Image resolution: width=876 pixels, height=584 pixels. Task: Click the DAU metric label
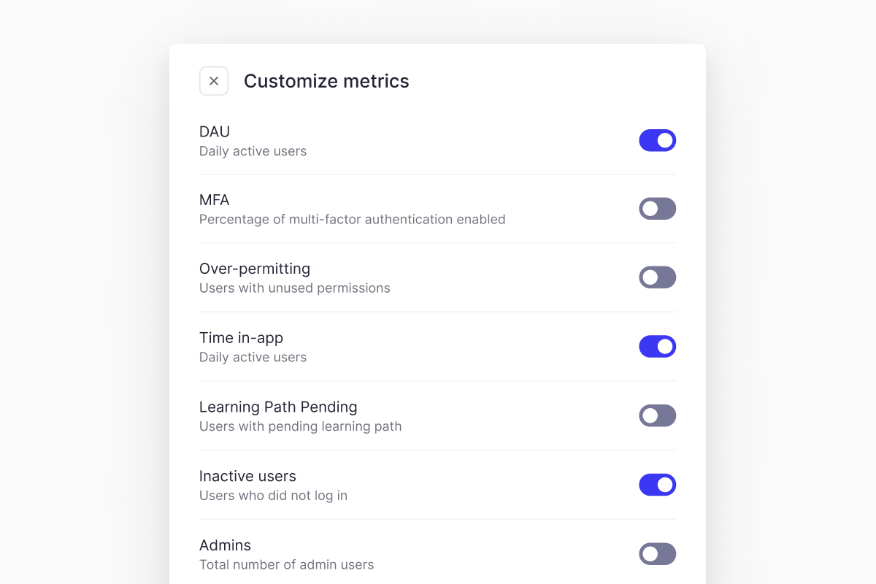point(215,132)
